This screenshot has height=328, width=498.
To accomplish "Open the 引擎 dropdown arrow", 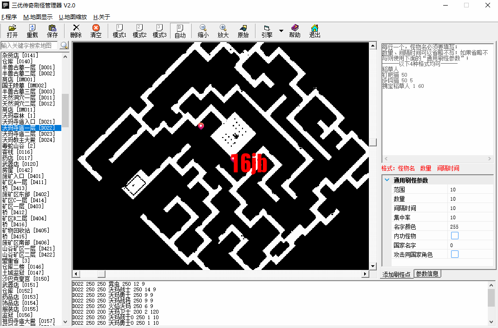I will click(281, 31).
